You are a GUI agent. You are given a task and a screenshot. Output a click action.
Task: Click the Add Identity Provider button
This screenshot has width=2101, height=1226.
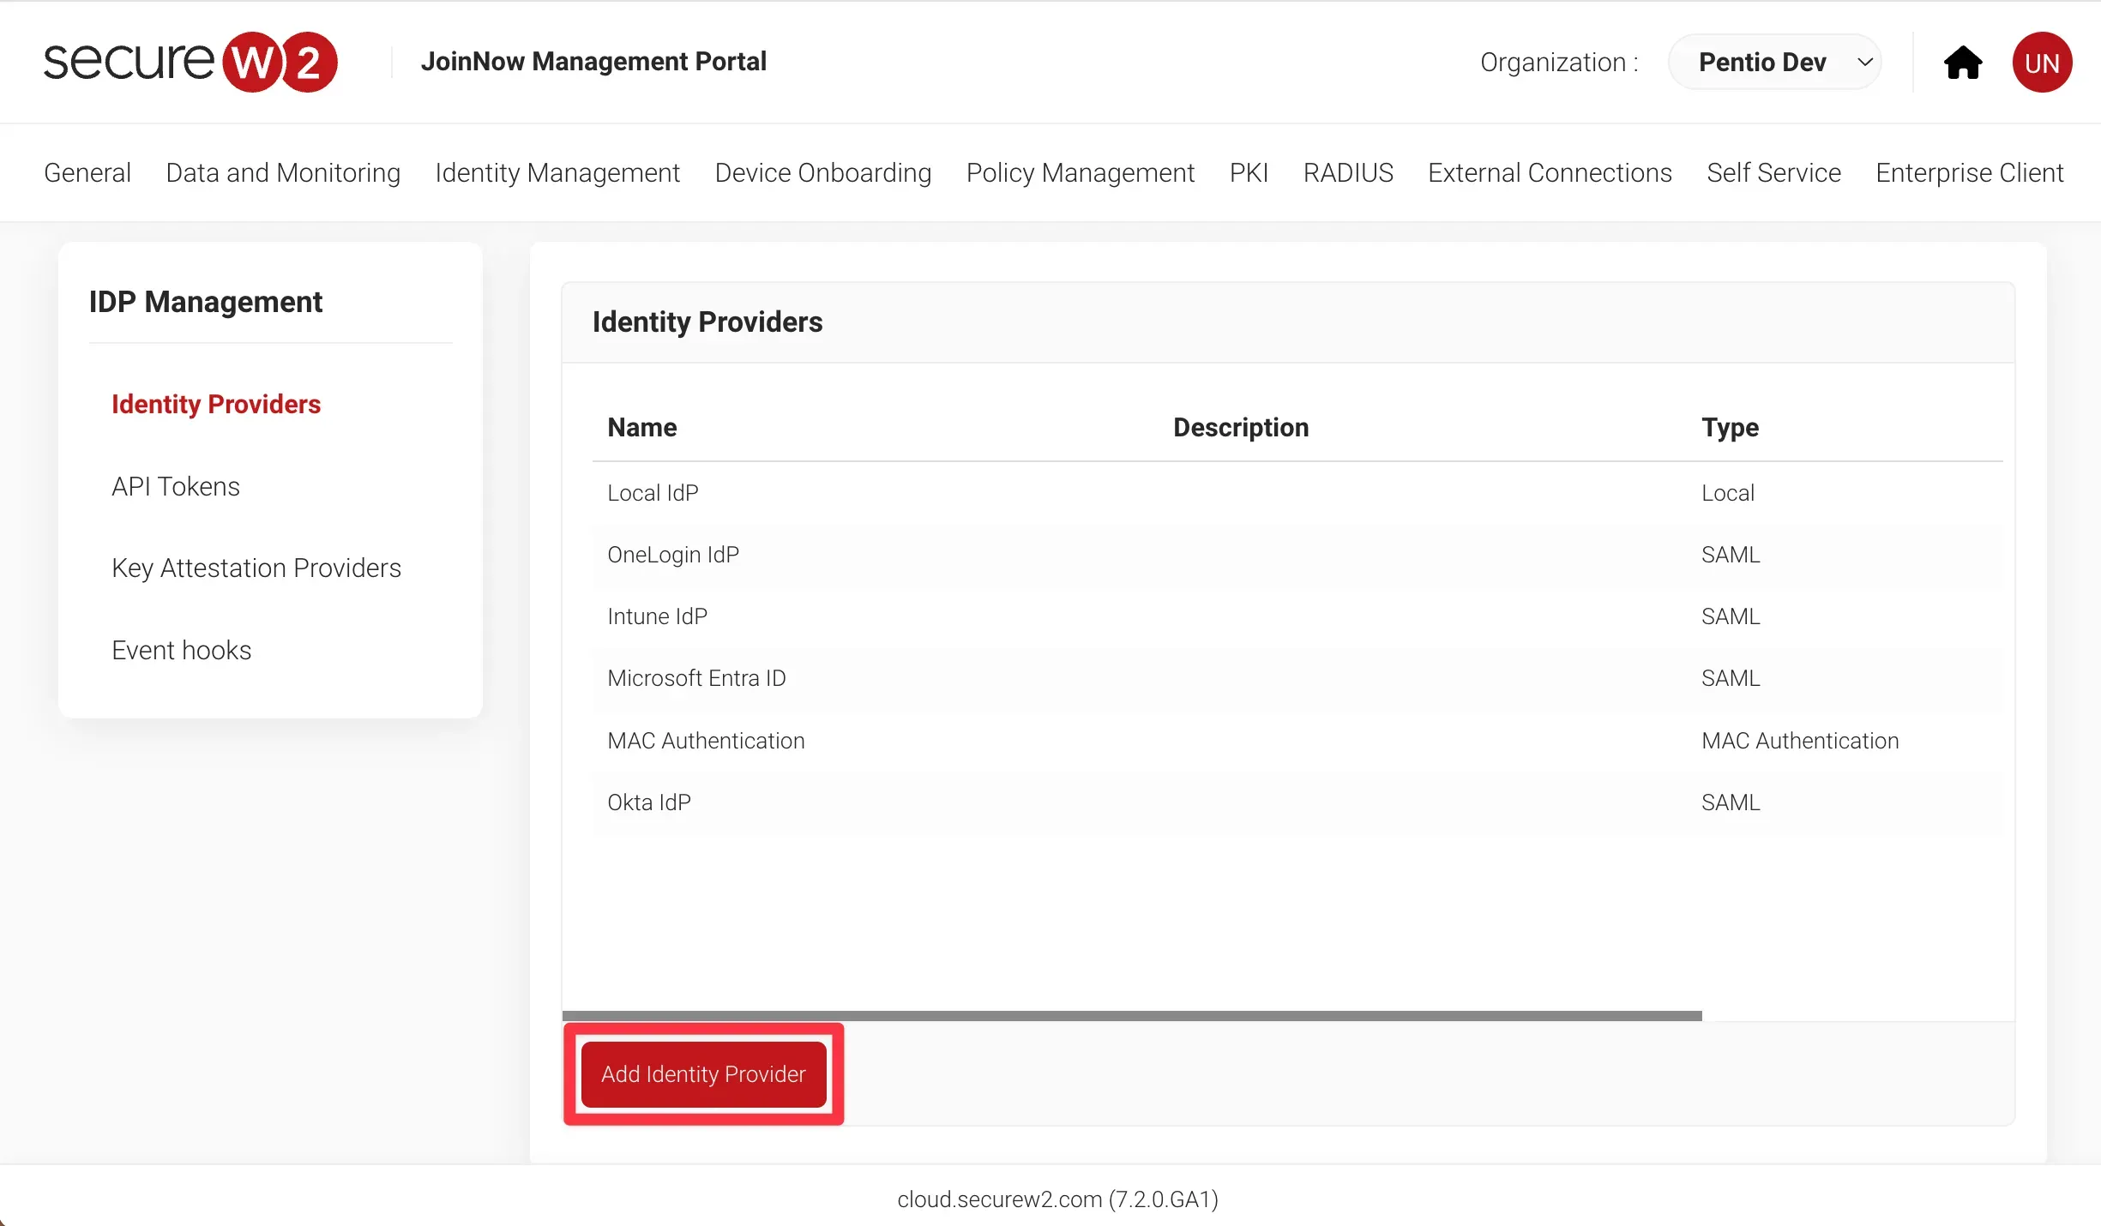tap(702, 1074)
